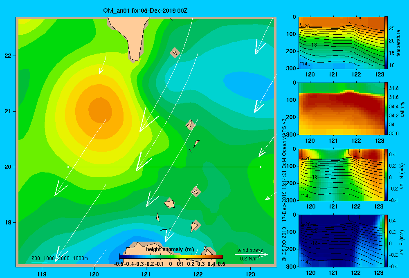Click longitude label 119 under main map
This screenshot has height=278, width=409.
click(x=42, y=274)
